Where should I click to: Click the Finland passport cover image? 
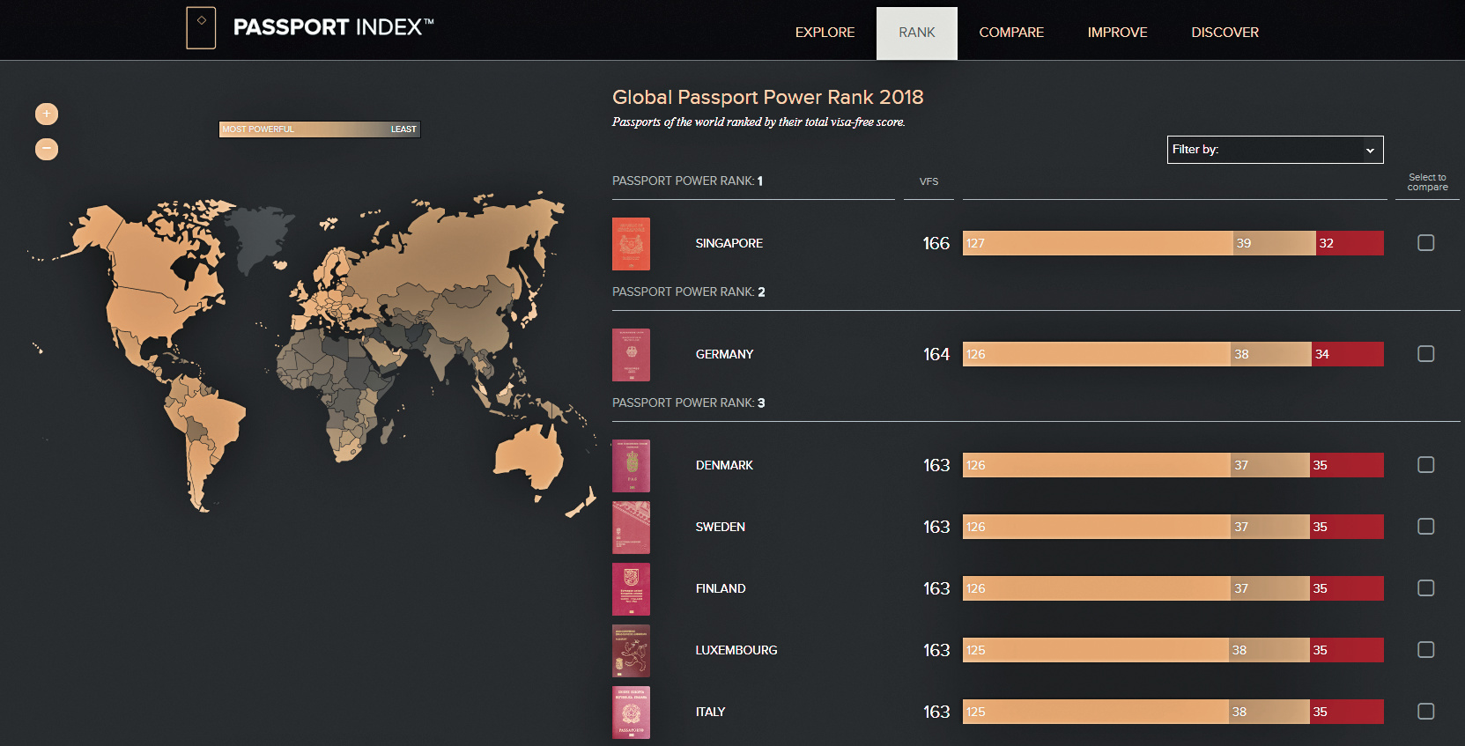pyautogui.click(x=631, y=589)
